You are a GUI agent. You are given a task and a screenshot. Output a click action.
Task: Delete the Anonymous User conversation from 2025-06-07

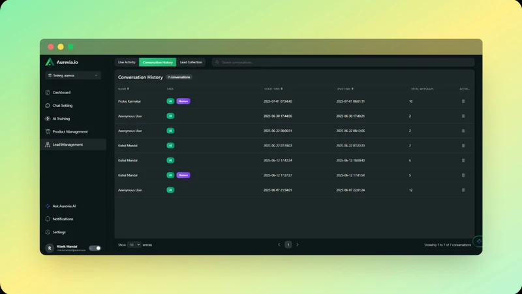click(x=463, y=190)
